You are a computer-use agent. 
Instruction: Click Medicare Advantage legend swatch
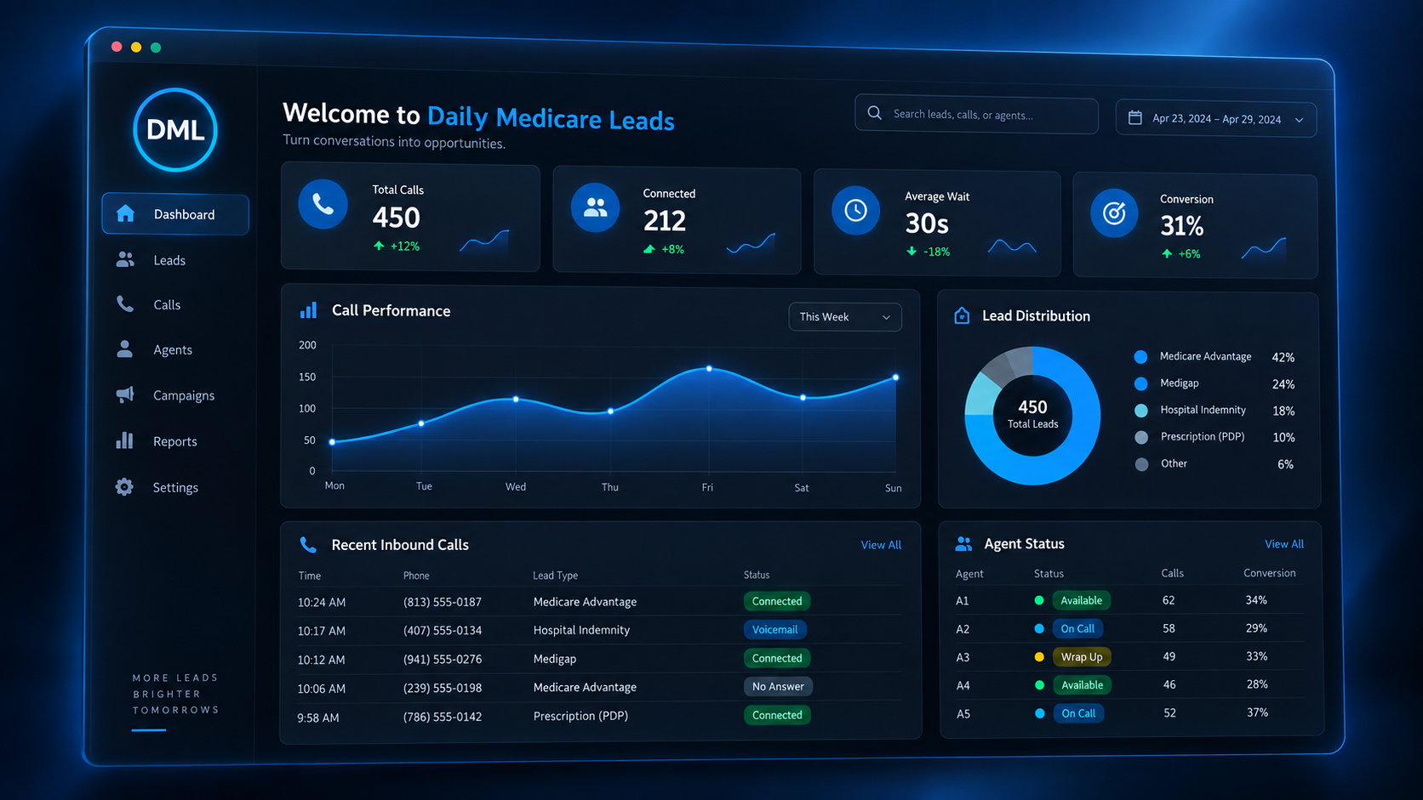(x=1140, y=356)
